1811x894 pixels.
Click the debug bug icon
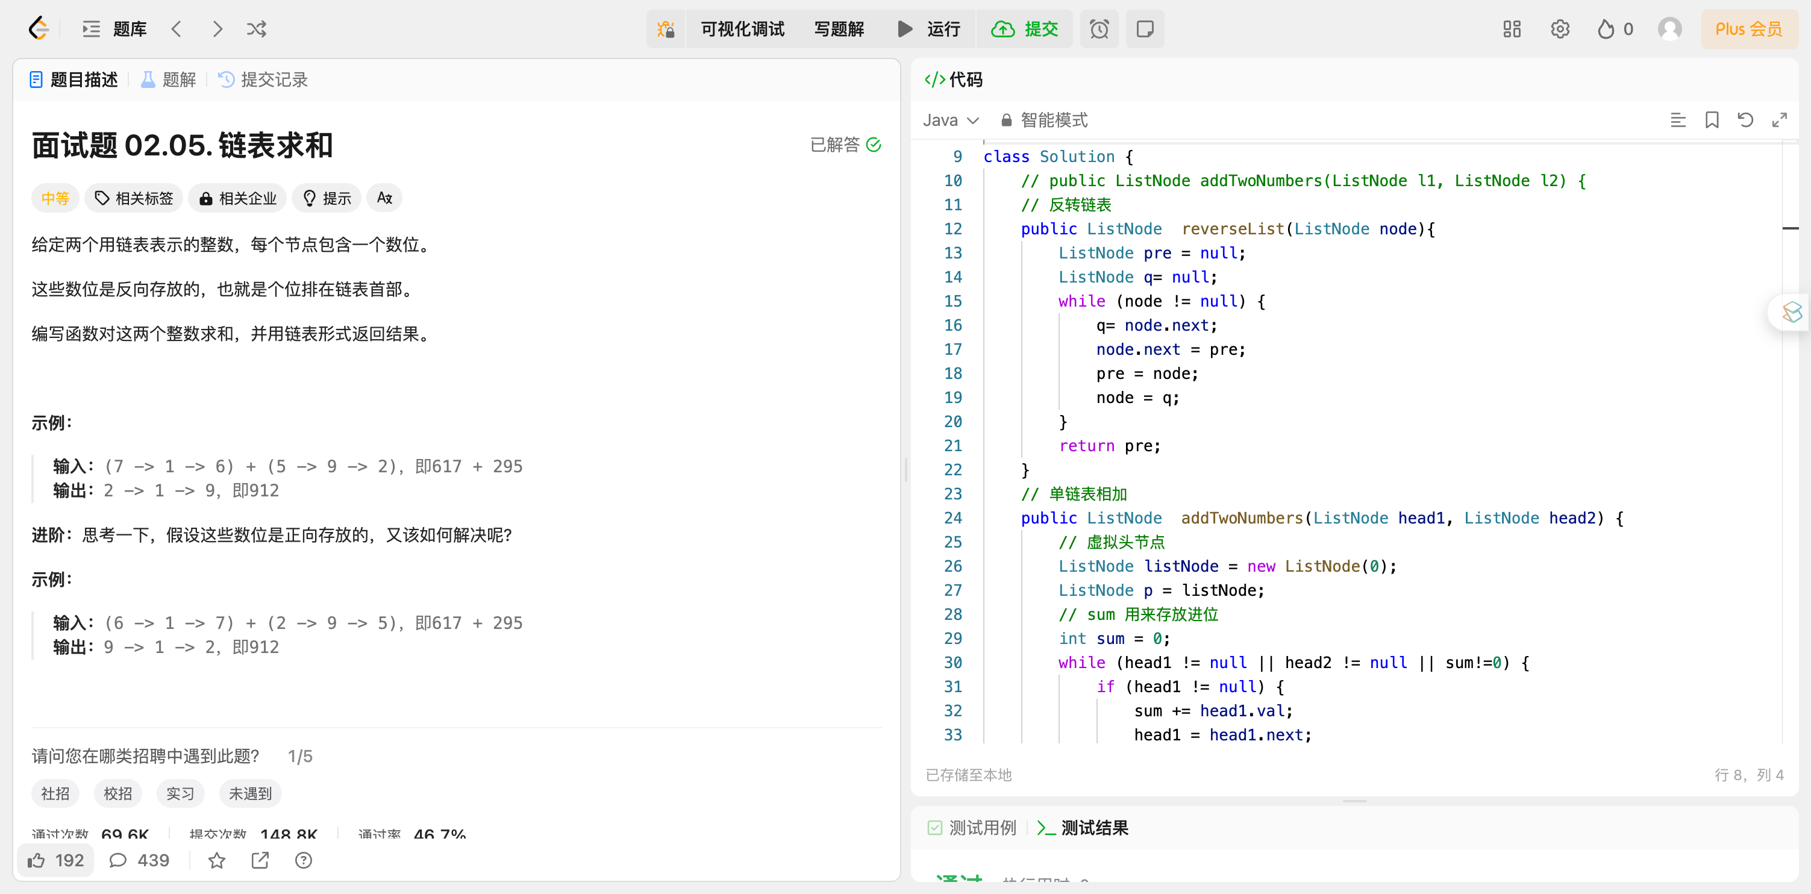pyautogui.click(x=665, y=29)
